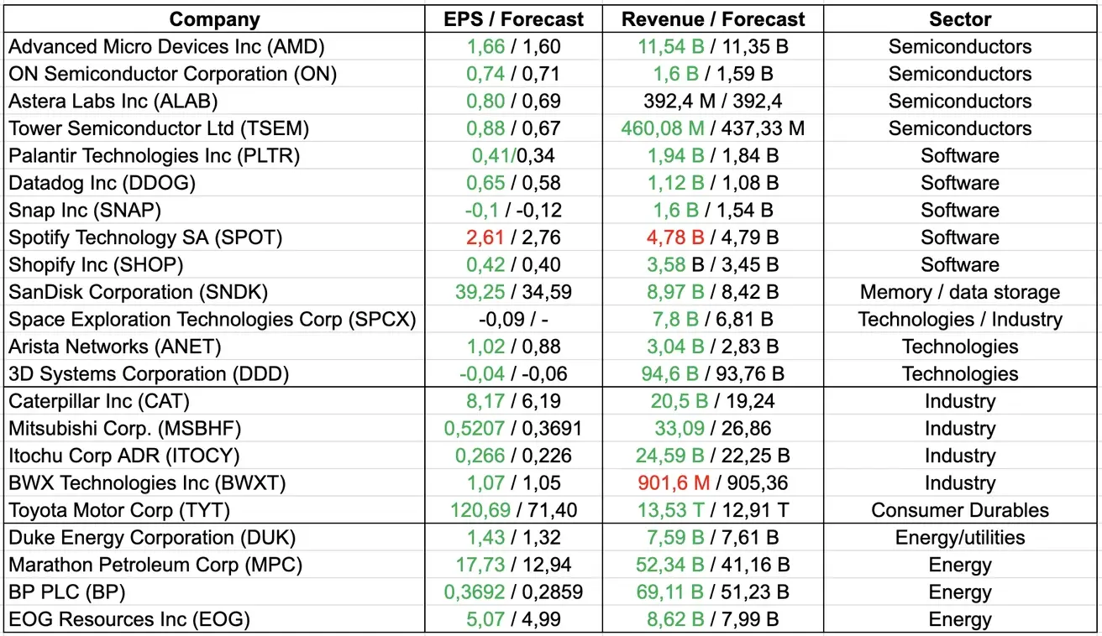The height and width of the screenshot is (636, 1102).
Task: Select the Space Exploration Technologies Corp (SPCX) cell
Action: (215, 320)
